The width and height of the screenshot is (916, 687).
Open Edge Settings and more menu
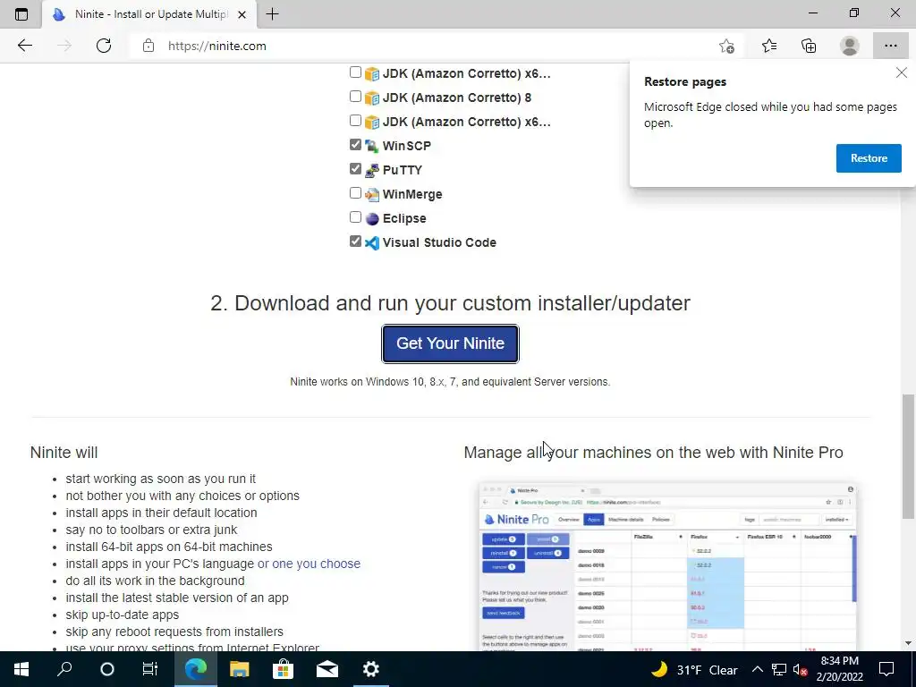[891, 46]
